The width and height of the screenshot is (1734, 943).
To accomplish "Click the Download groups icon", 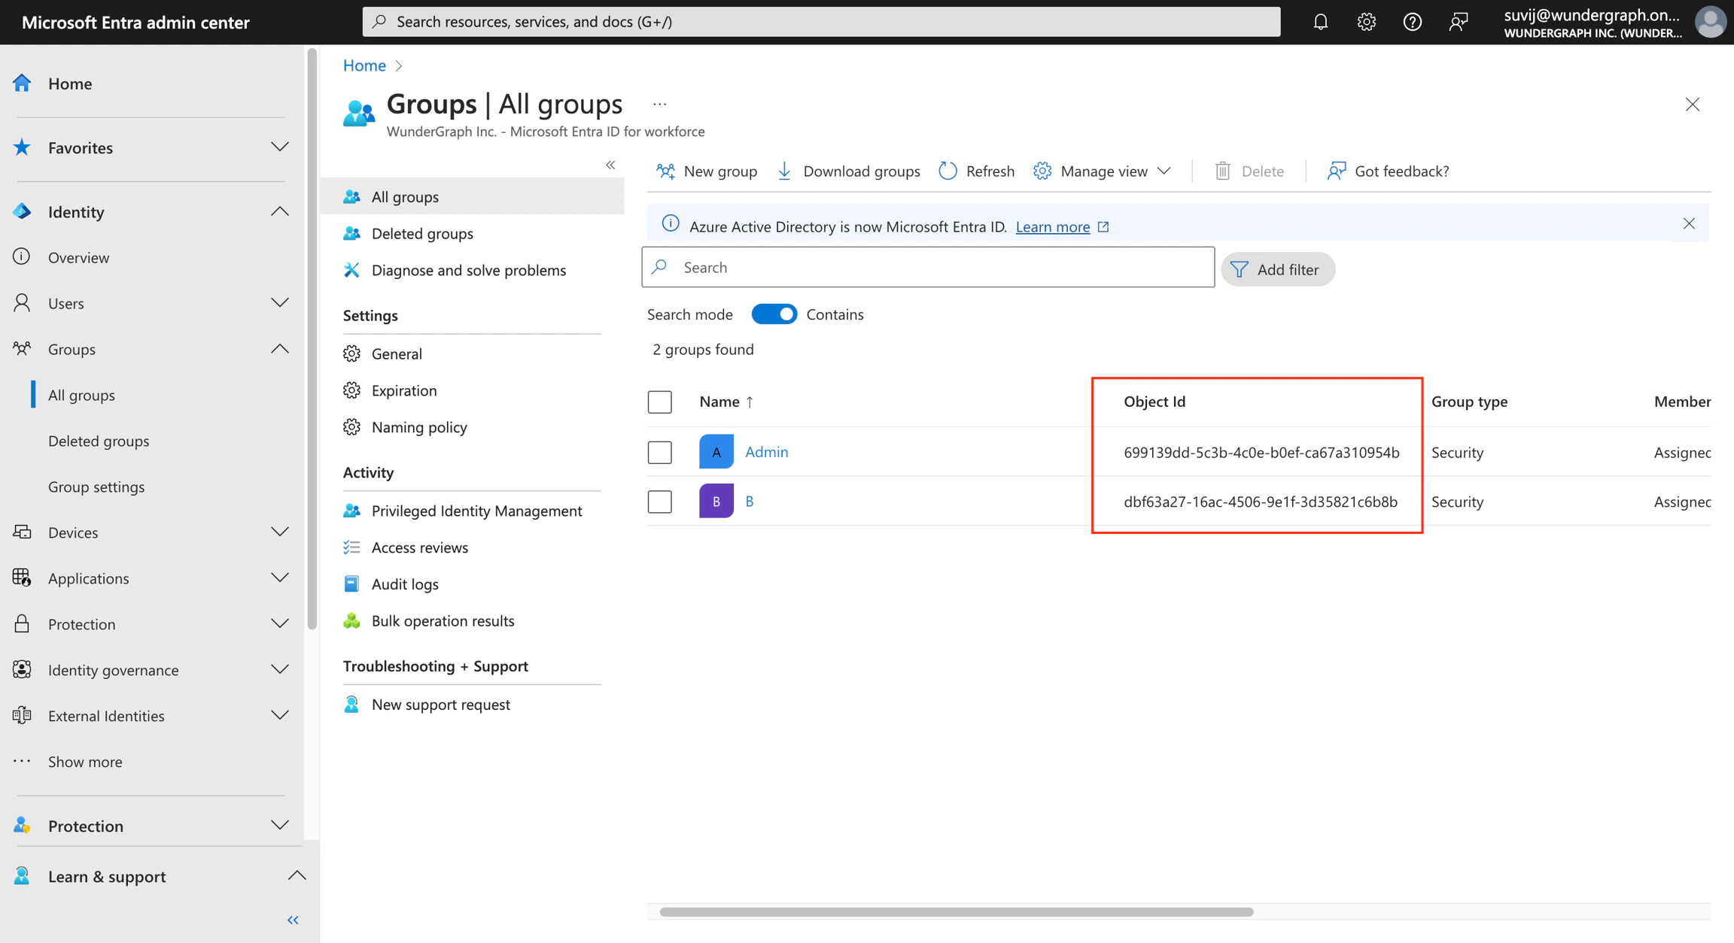I will click(784, 171).
